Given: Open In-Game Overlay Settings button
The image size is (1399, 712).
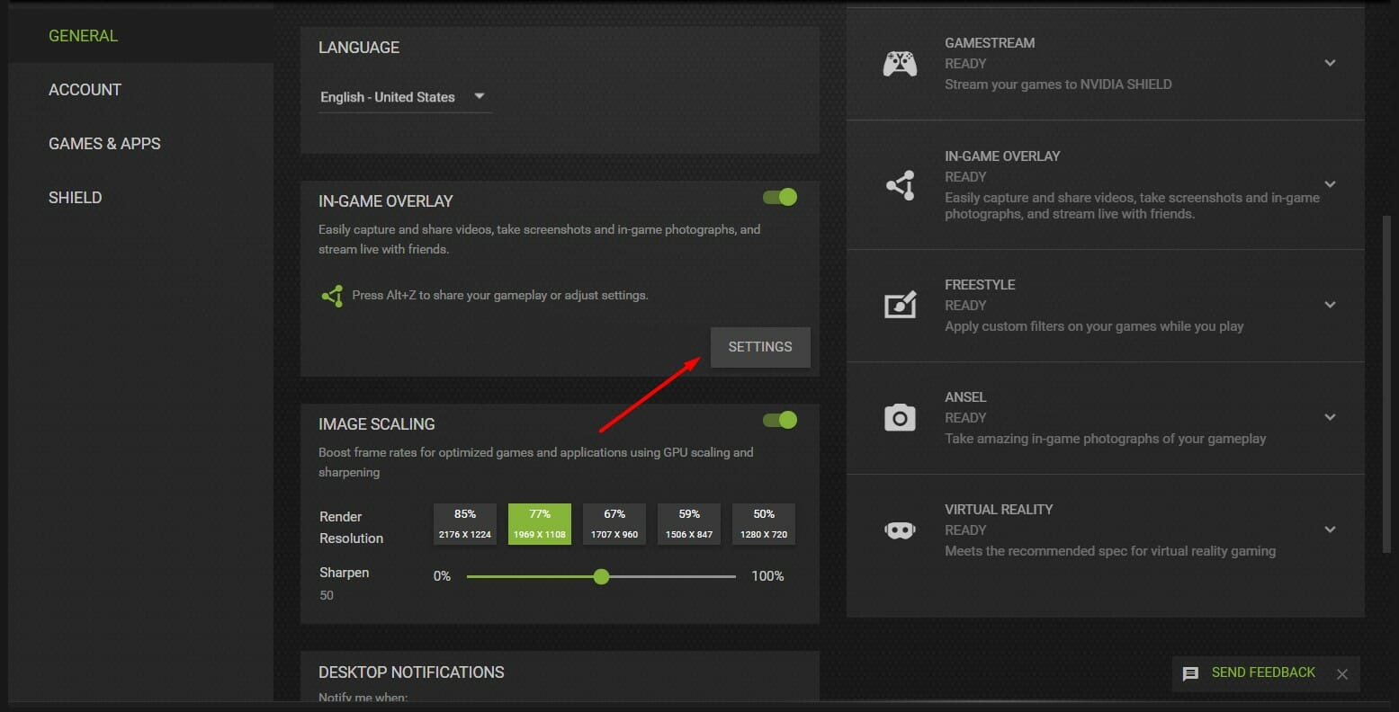Looking at the screenshot, I should coord(760,347).
